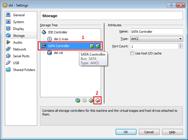The image size is (188, 140).
Task: Click the Name field containing SATA Controller
Action: 157,32
